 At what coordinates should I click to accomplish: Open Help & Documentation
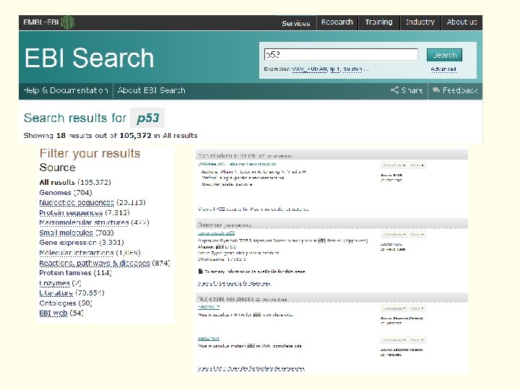click(66, 90)
